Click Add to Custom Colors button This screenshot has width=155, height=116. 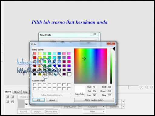point(94,100)
